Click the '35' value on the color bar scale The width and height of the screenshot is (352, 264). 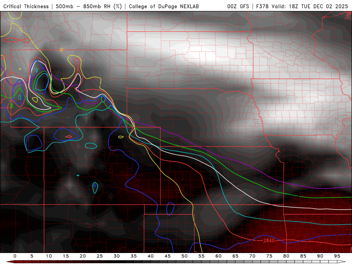point(134,256)
